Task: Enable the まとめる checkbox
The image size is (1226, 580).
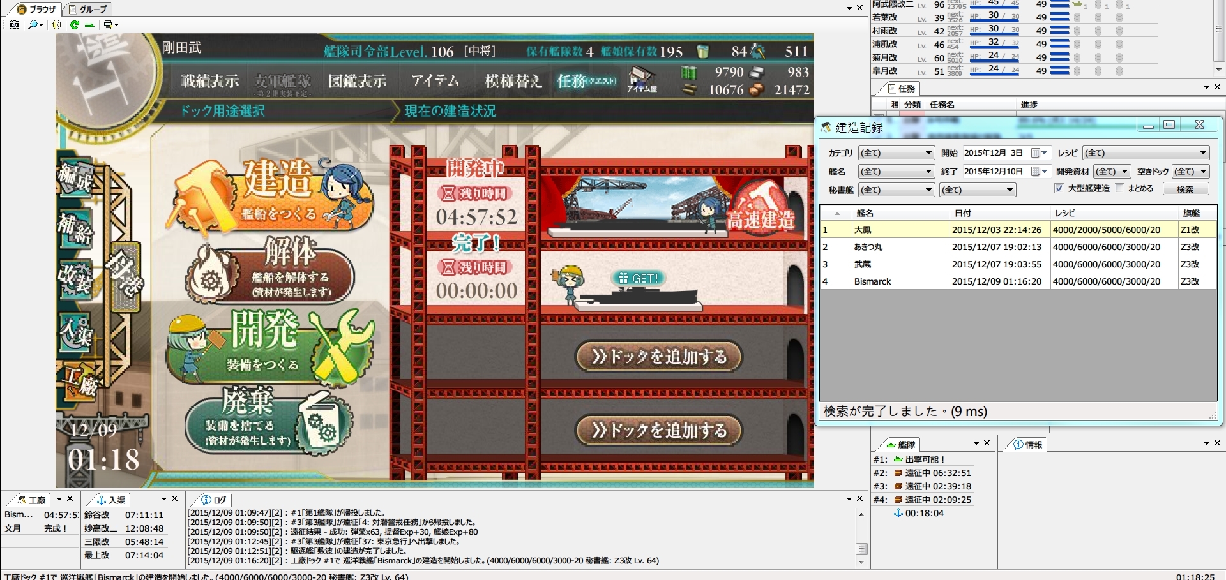Action: (1119, 189)
